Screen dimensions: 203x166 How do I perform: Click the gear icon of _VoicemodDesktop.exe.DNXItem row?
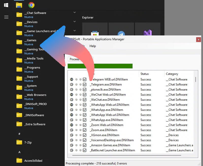(x=72, y=140)
